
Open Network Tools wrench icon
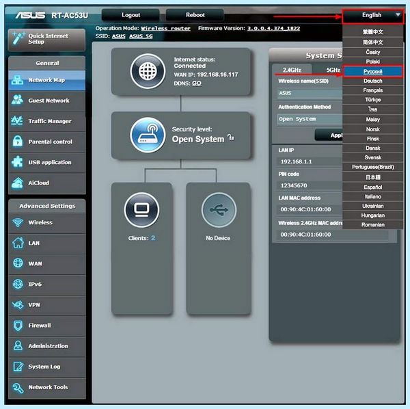pos(18,387)
